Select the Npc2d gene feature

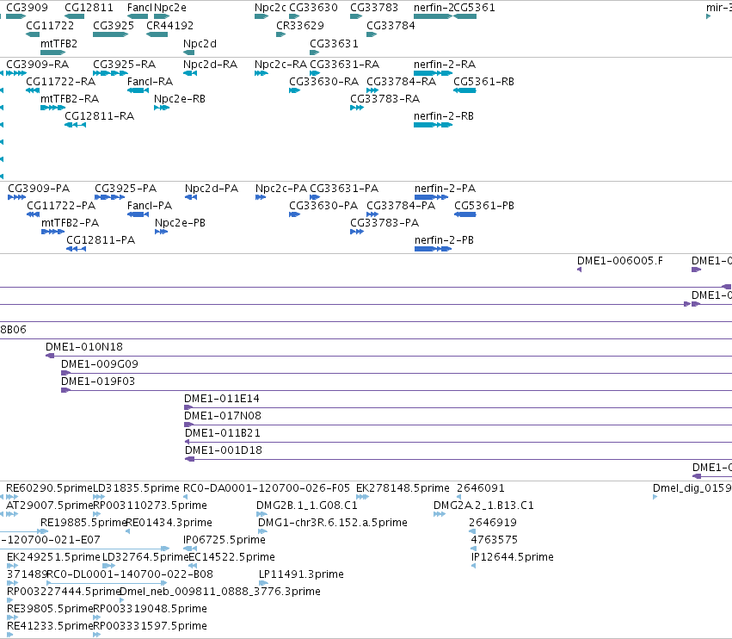point(188,53)
